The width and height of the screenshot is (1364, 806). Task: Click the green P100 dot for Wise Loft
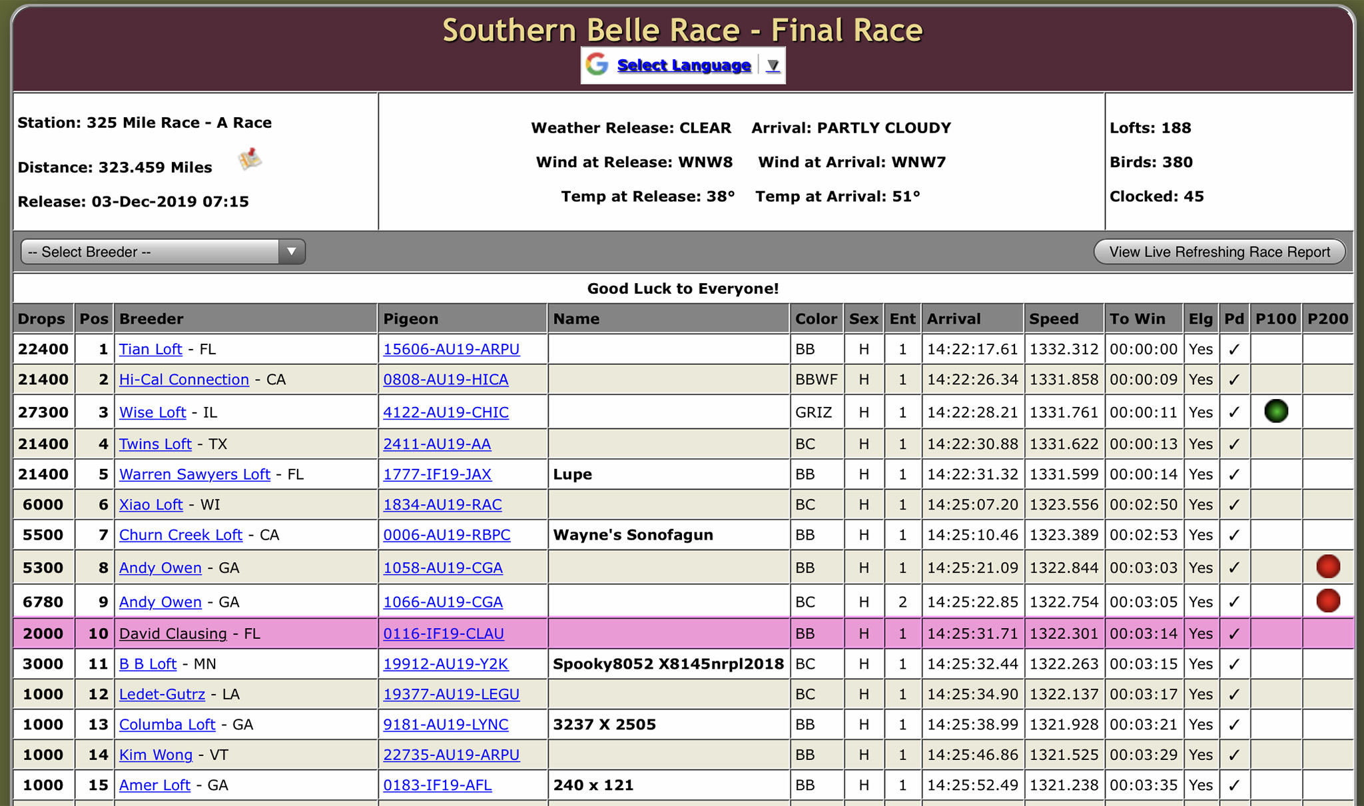pyautogui.click(x=1276, y=412)
